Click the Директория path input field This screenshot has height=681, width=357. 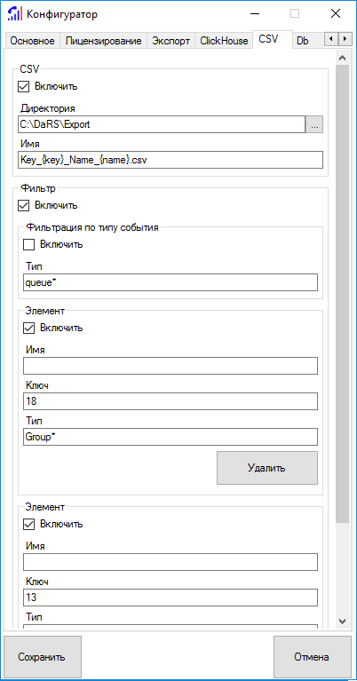162,124
